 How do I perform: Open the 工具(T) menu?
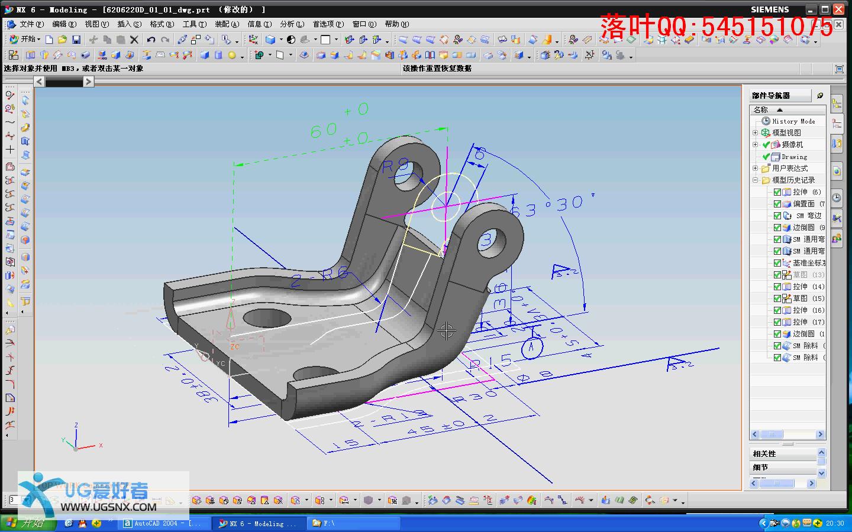(195, 24)
